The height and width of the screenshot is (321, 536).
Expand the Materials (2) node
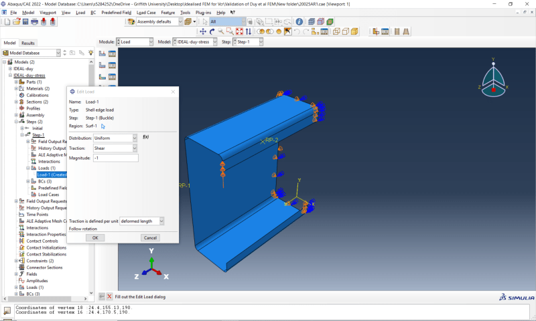click(x=16, y=89)
